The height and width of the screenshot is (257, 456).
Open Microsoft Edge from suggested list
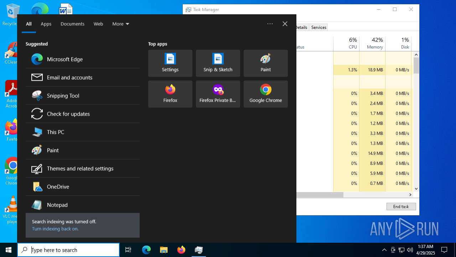point(83,59)
